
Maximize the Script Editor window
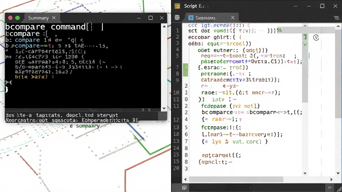322,6
